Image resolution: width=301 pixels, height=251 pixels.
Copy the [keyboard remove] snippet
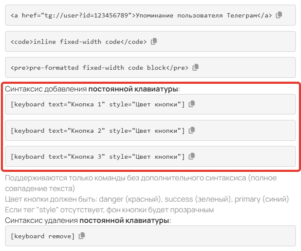click(82, 236)
